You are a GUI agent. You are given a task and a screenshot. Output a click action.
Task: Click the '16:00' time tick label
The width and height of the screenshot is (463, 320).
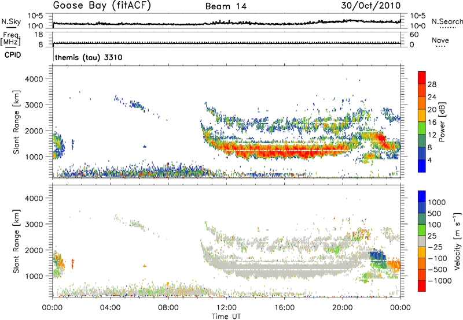(284, 308)
